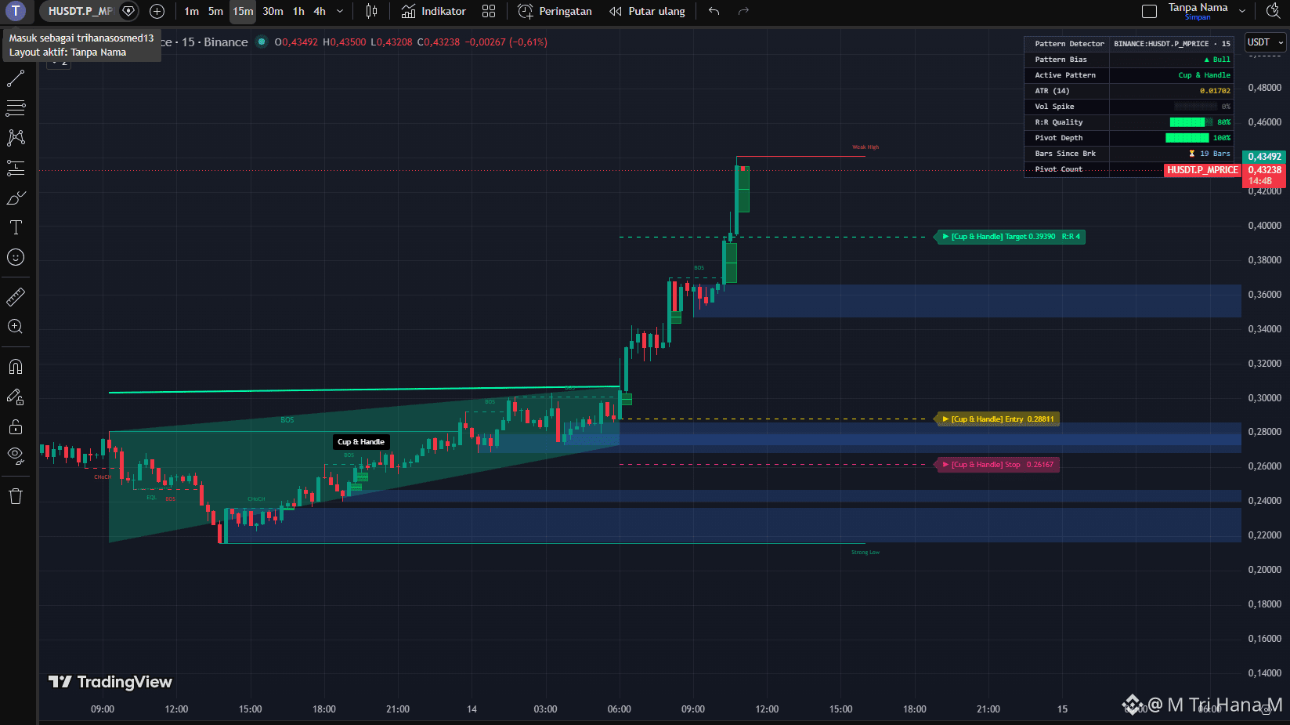
Task: Click the Strong Low label
Action: (865, 553)
